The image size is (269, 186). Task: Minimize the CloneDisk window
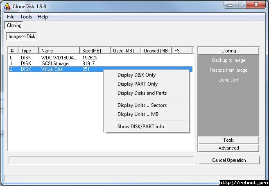coord(230,5)
